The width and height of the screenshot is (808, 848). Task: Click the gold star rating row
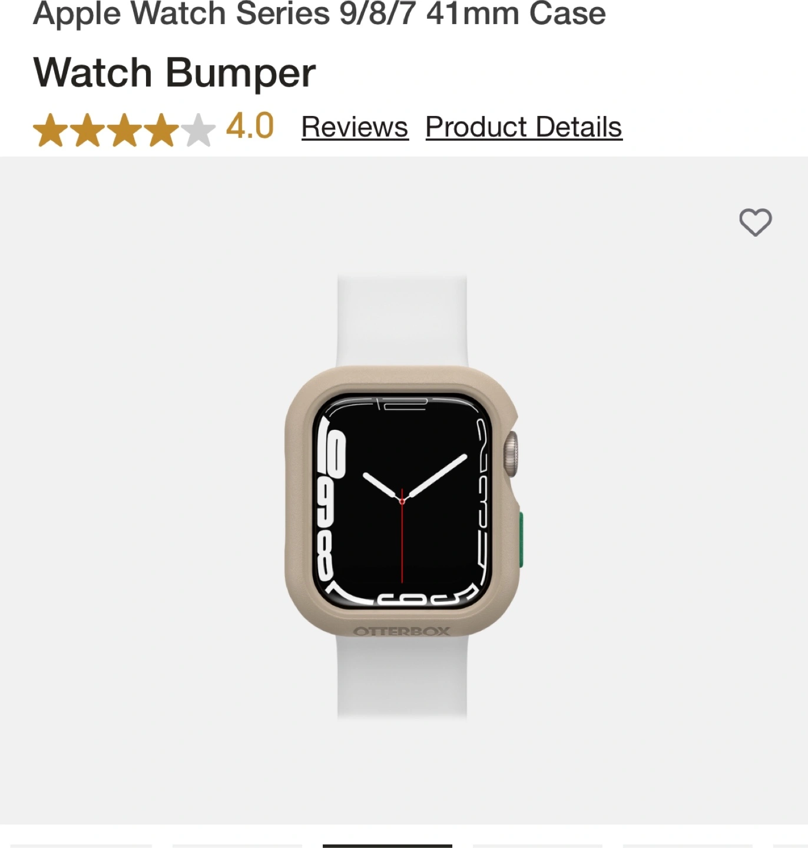click(124, 130)
